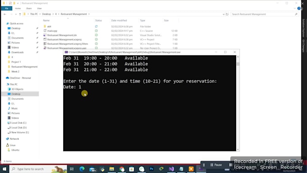Select Restuarant Management folder in Quick access
The width and height of the screenshot is (307, 173).
tap(24, 67)
